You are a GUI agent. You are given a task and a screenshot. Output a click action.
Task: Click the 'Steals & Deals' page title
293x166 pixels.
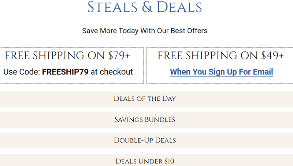pyautogui.click(x=145, y=7)
